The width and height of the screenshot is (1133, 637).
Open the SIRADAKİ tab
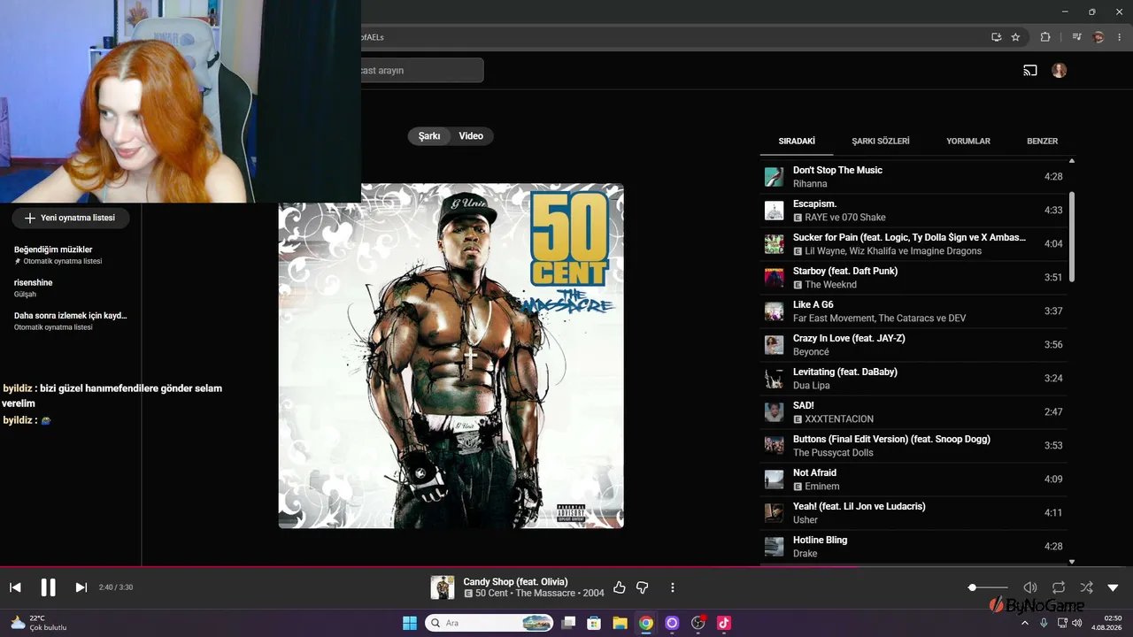click(x=797, y=141)
